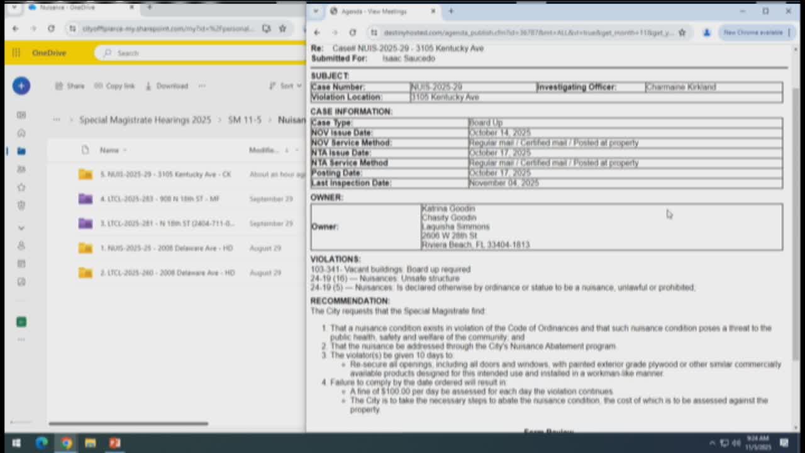Go back in the Agenda browser window
The height and width of the screenshot is (453, 805).
(317, 32)
